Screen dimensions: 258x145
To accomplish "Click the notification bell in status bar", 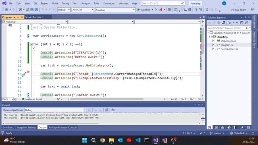I will coord(253,133).
